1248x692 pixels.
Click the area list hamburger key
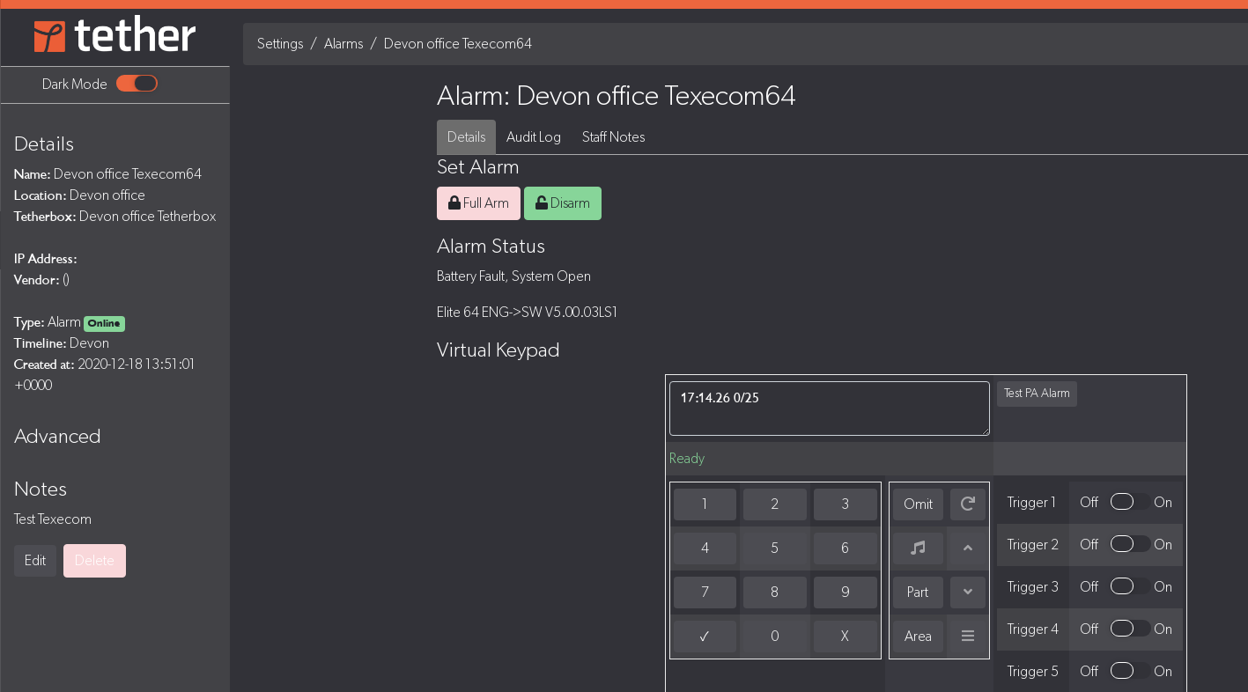click(x=967, y=636)
